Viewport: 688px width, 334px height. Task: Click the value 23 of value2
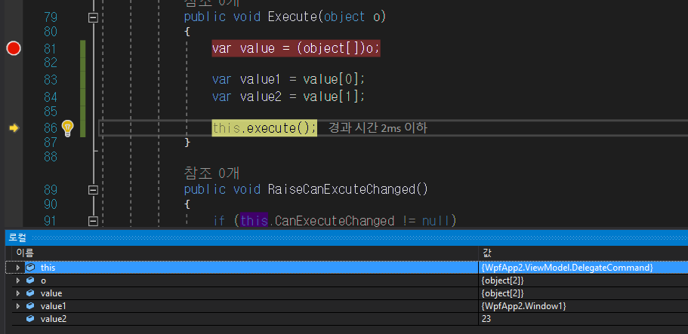[486, 319]
